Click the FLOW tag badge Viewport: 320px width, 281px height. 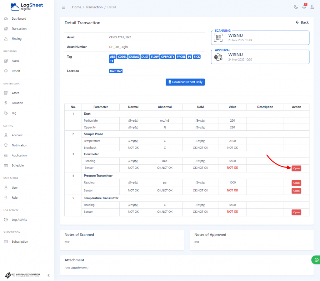[x=155, y=57]
